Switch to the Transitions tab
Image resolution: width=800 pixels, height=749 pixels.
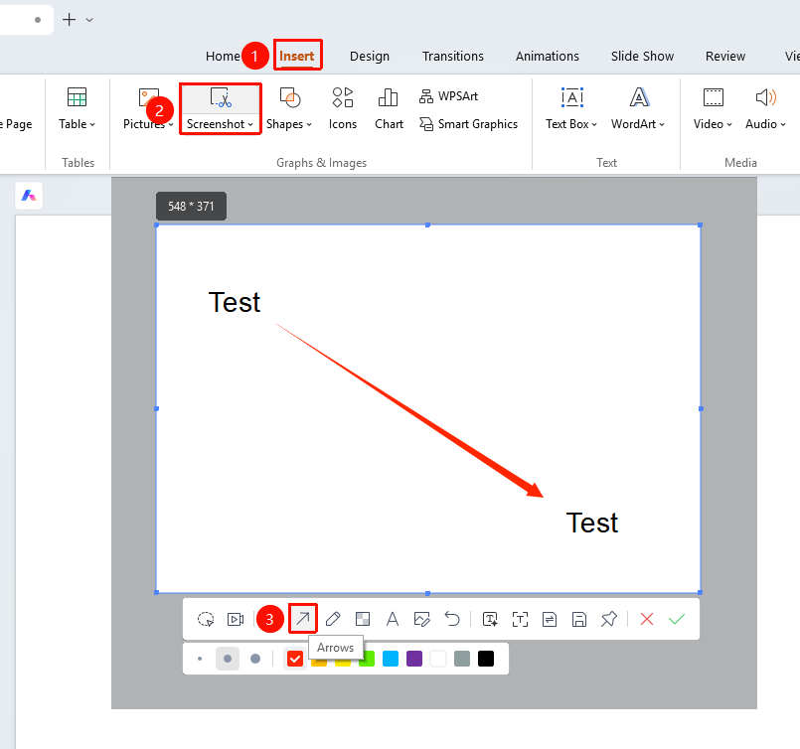pos(452,56)
